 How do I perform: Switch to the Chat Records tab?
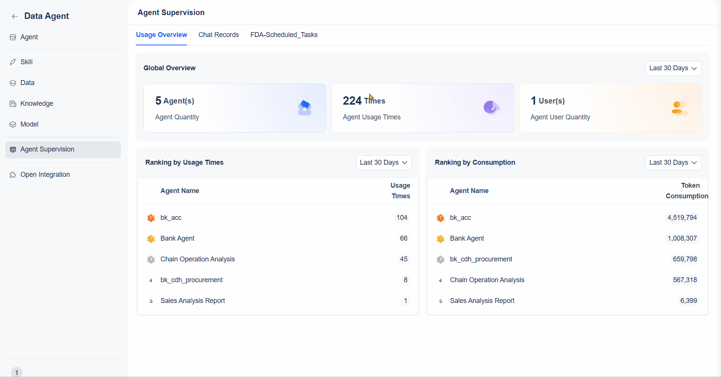(218, 35)
